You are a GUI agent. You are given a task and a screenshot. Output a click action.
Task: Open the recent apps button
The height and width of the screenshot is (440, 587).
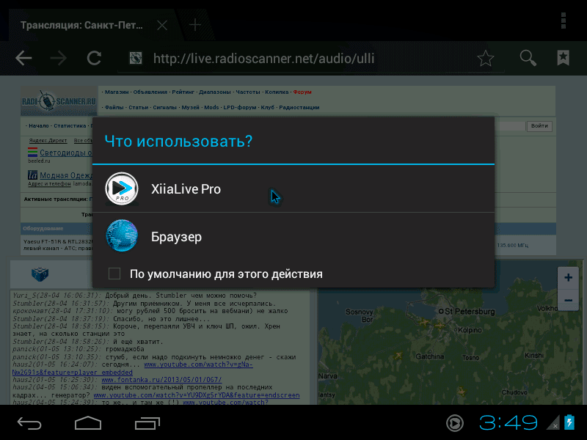[x=147, y=423]
